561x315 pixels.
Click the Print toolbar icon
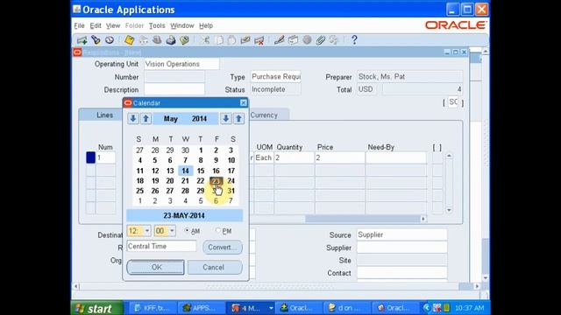coord(171,40)
